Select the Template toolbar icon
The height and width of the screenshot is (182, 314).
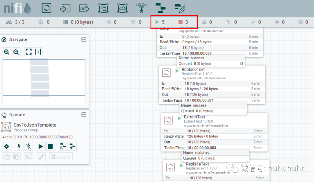point(160,8)
